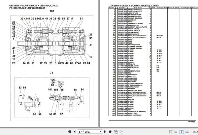Viewport: 198px width, 135px height.
Task: Click the left page title PB1100238-00 PUMP,HYDRAULIC
Action: point(27,8)
